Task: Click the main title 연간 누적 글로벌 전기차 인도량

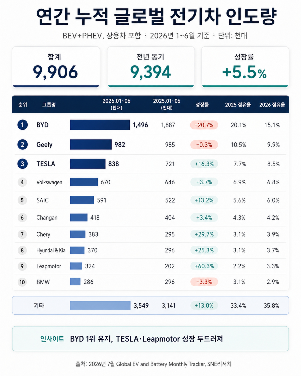Action: point(156,17)
